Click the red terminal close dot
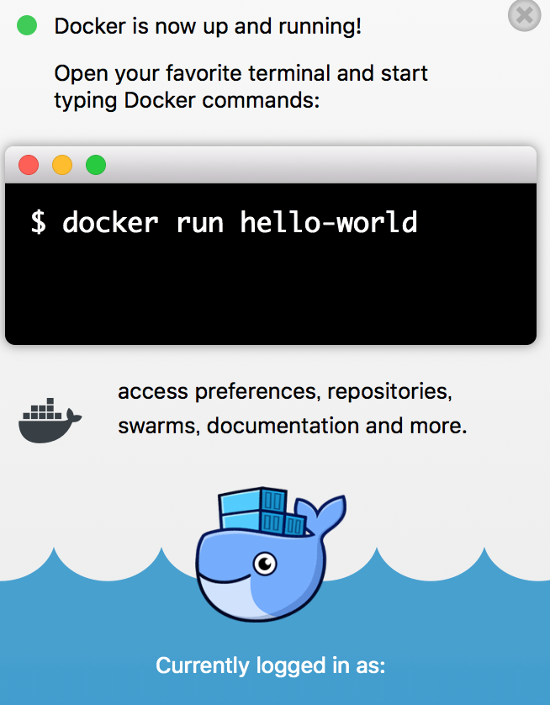Screen dimensions: 550x705 pyautogui.click(x=29, y=165)
